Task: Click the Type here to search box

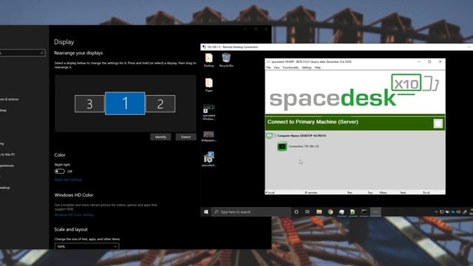Action: (251, 212)
